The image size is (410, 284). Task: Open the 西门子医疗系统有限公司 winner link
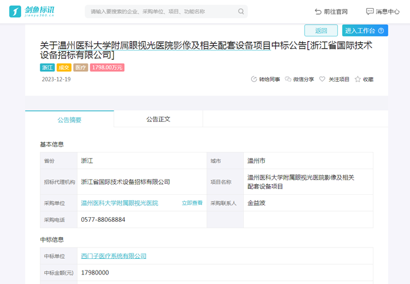tap(114, 256)
